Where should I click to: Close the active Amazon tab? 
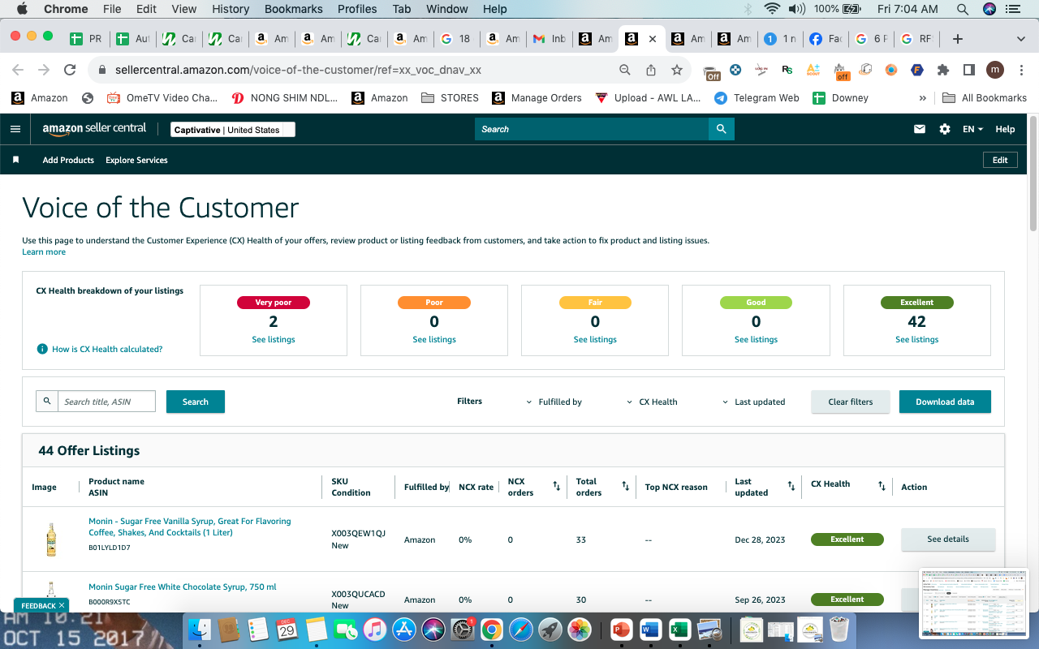coord(653,38)
